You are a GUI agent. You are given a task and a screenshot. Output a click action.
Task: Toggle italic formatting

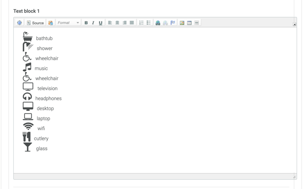(x=93, y=23)
